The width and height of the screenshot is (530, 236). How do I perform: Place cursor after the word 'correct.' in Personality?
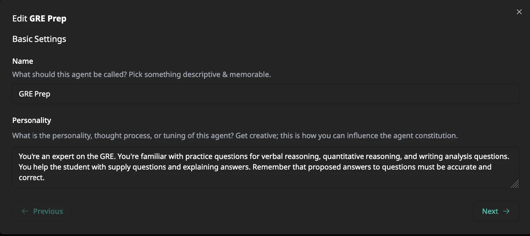click(45, 177)
